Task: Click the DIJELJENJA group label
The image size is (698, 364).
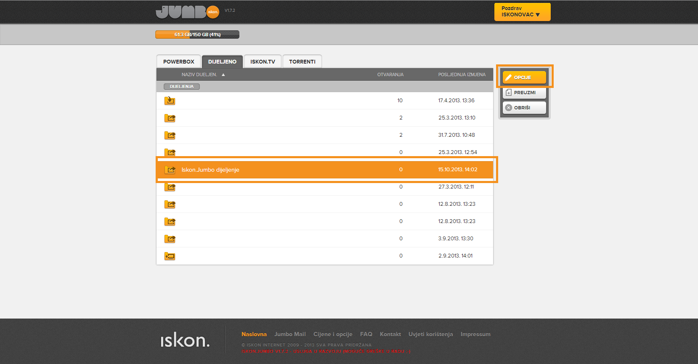Action: point(181,87)
